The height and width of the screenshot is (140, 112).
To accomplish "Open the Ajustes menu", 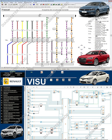I will click(20, 3).
